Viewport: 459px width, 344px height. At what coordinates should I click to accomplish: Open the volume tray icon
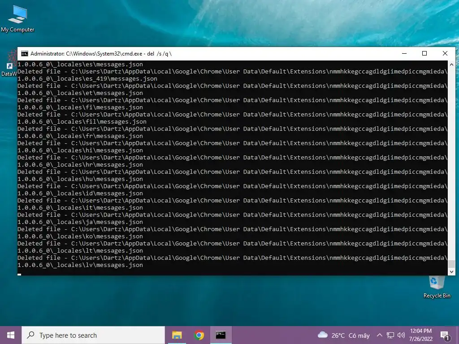click(x=401, y=335)
